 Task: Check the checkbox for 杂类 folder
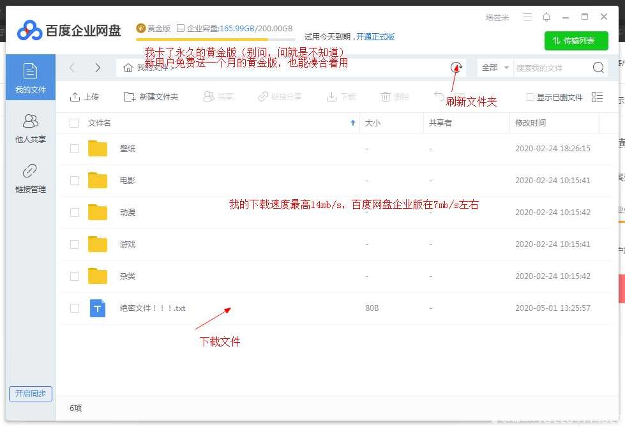(x=75, y=276)
